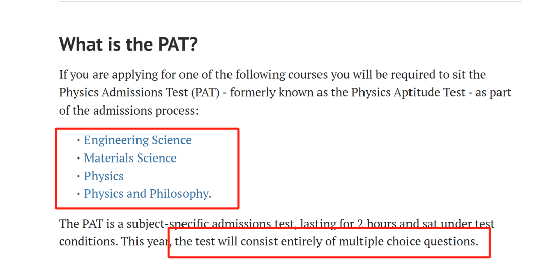Image resolution: width=546 pixels, height=264 pixels.
Task: Click the words 'Physics Admissions Test (PAT)'
Action: click(140, 92)
